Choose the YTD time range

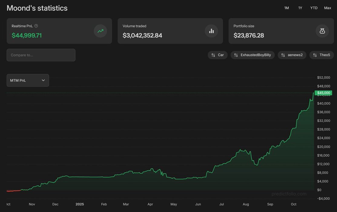pyautogui.click(x=314, y=8)
